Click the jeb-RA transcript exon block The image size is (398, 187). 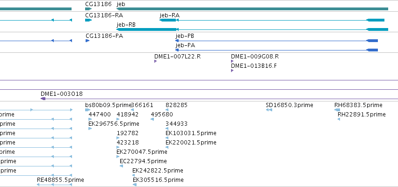(x=168, y=20)
